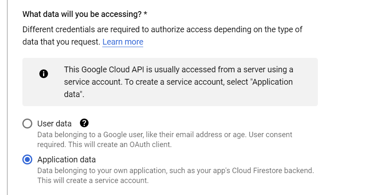Screen dimensions: 368x195
Task: Open the help question mark beside User data
Action: click(x=84, y=123)
